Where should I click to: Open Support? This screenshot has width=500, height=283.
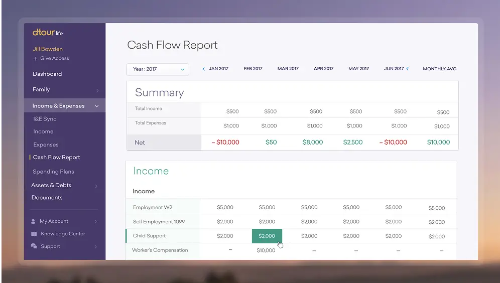coord(50,246)
